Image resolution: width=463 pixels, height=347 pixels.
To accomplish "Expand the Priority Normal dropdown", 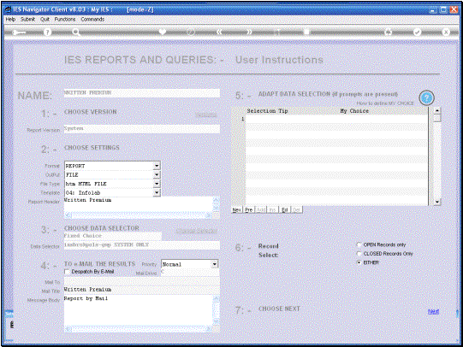I will (215, 264).
